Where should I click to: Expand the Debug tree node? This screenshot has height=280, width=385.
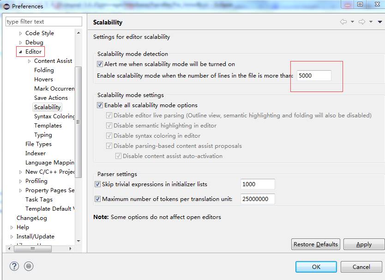click(x=20, y=43)
